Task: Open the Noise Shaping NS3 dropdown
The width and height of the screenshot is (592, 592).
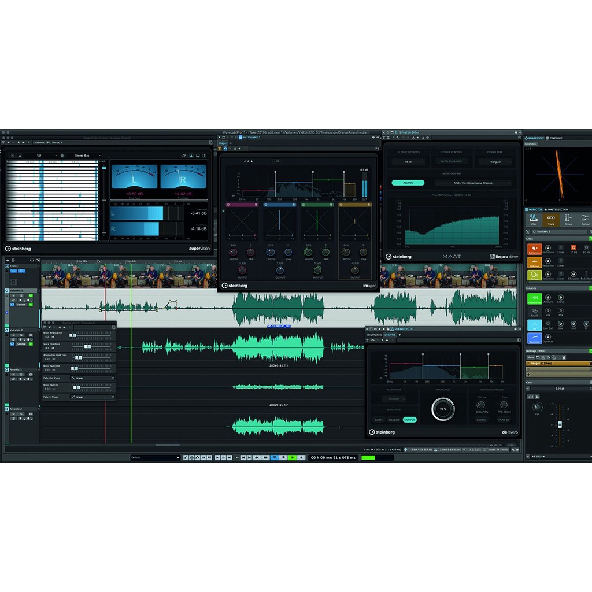Action: click(473, 183)
